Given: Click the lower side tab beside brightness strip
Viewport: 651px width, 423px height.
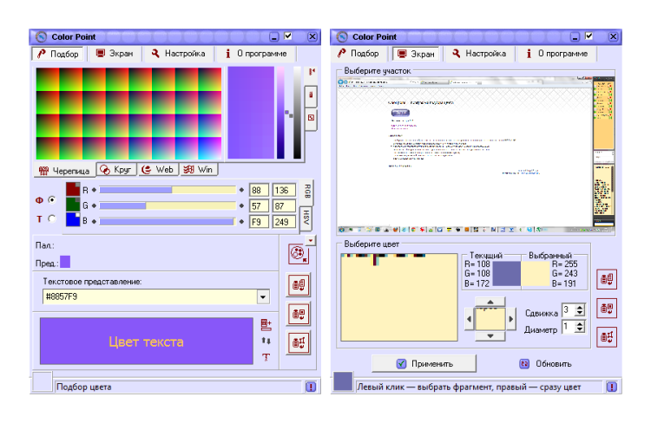Looking at the screenshot, I should click(311, 119).
